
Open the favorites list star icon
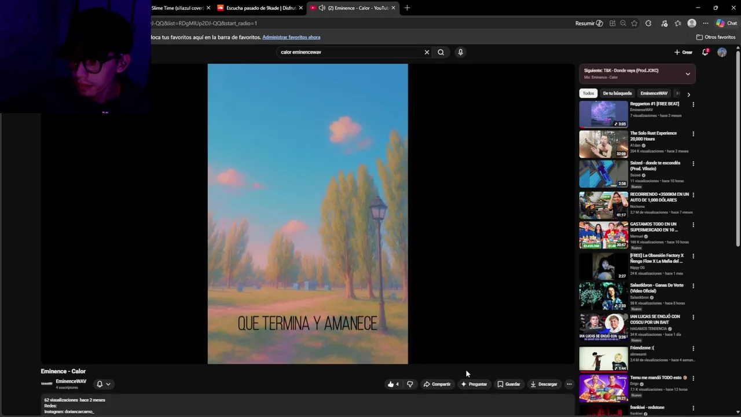click(678, 23)
